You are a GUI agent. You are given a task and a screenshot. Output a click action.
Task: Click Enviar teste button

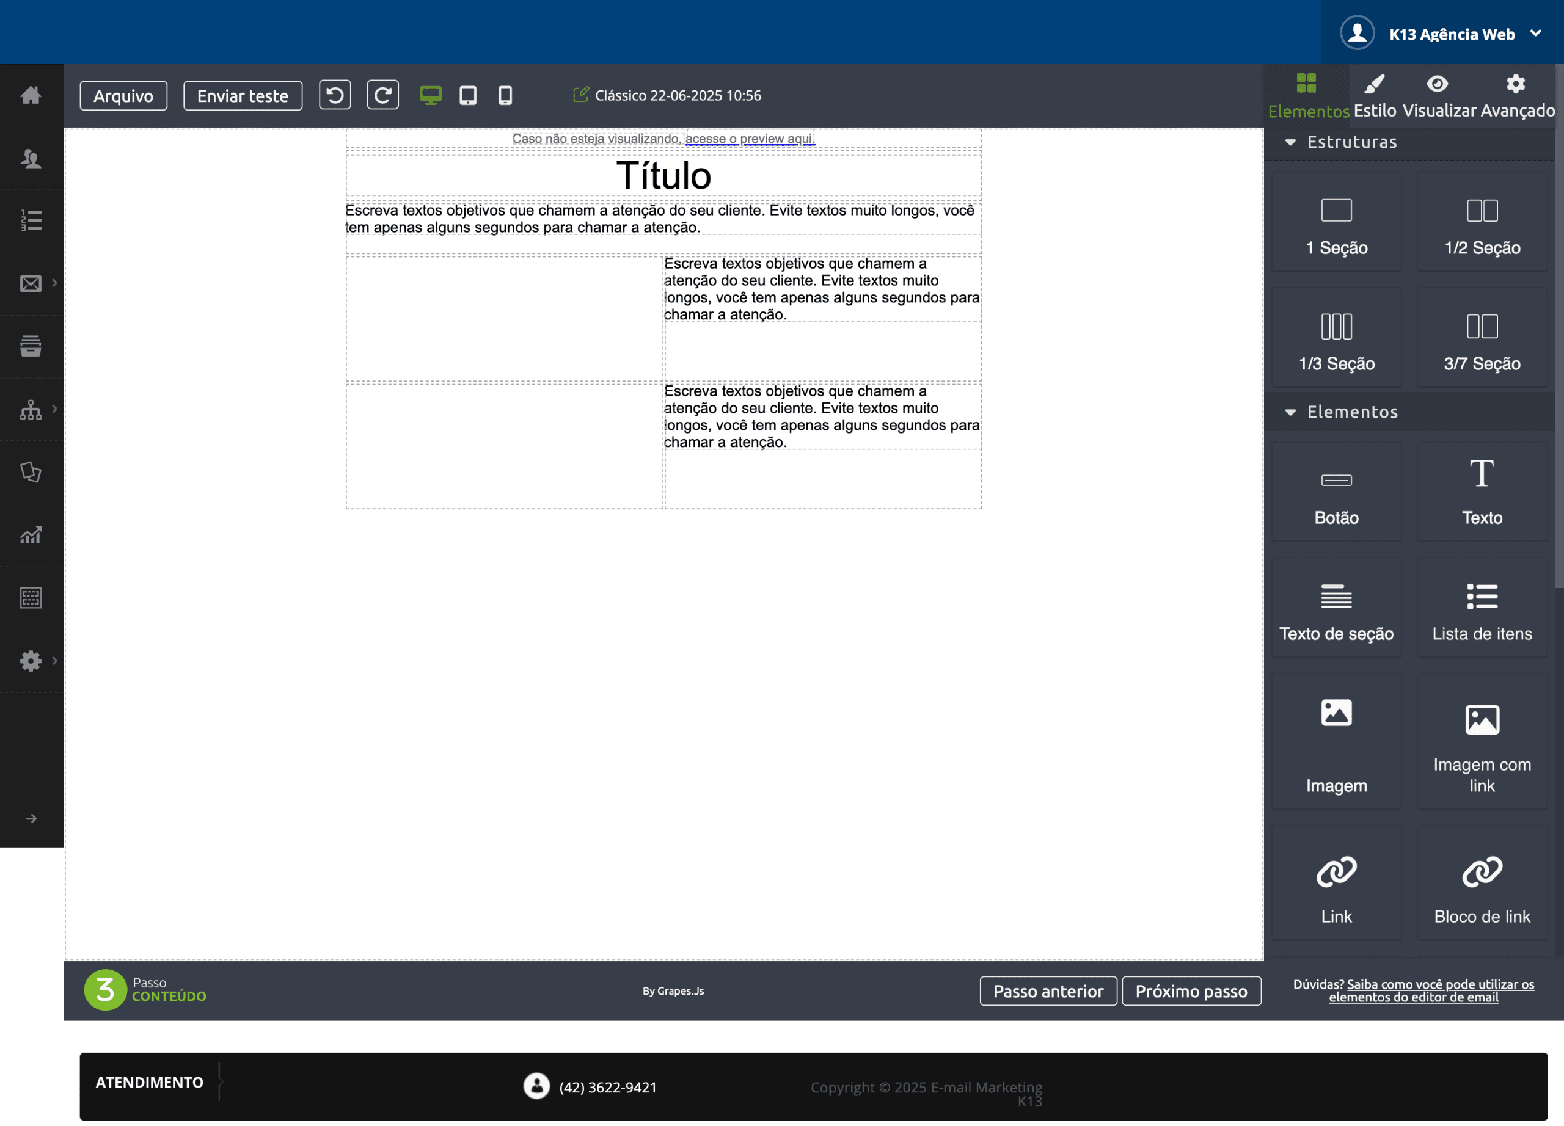point(243,96)
